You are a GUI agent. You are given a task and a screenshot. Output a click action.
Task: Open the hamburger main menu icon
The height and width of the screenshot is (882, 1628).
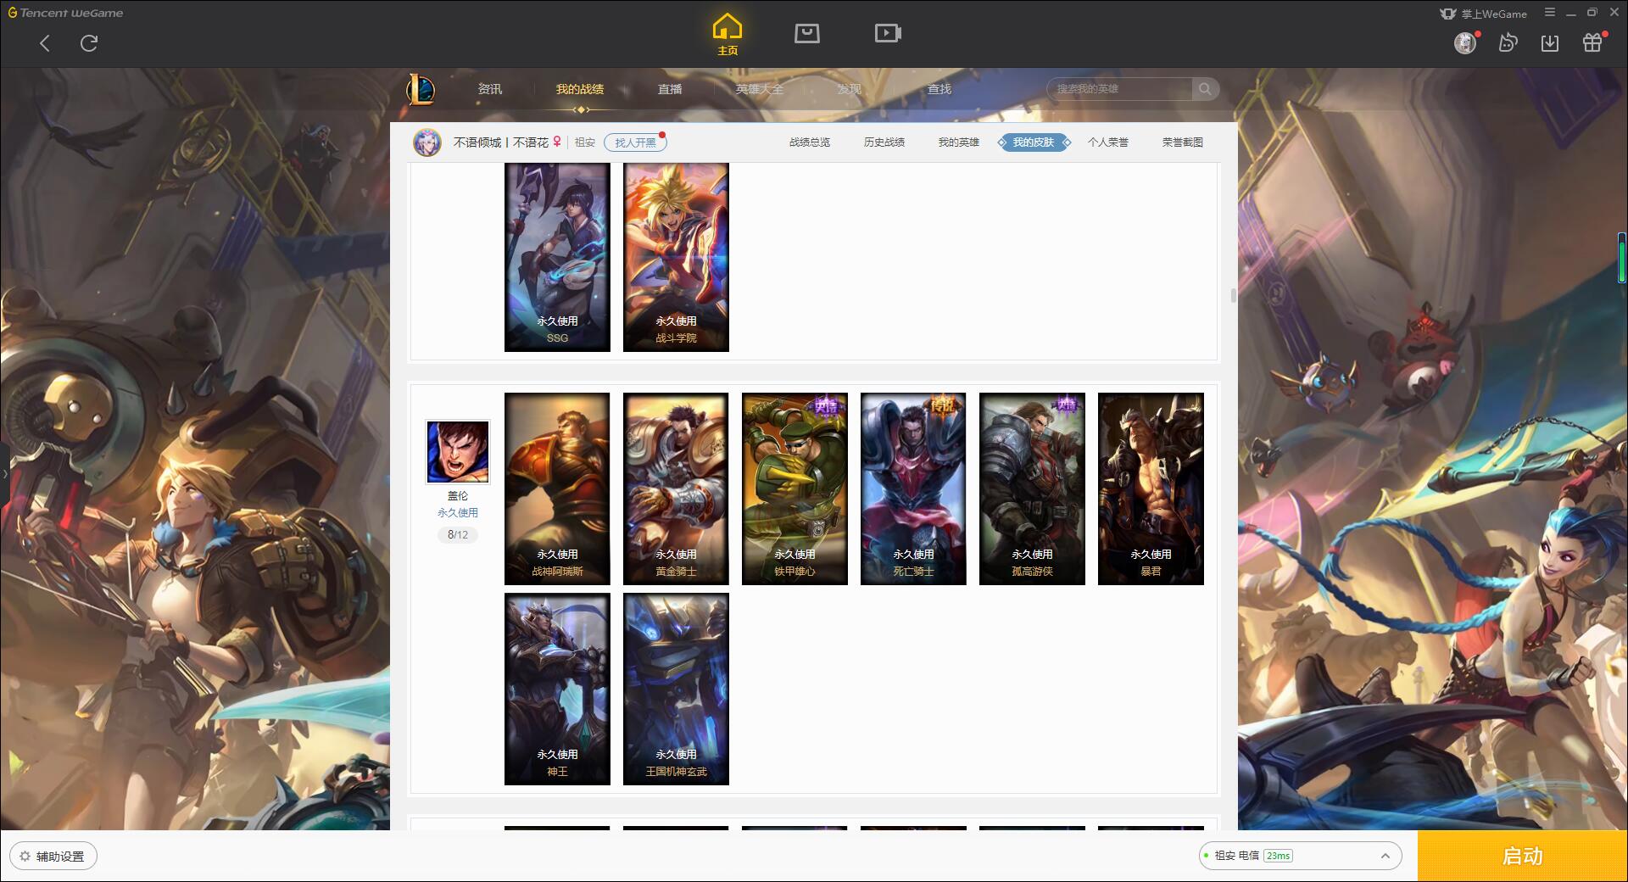[1550, 13]
